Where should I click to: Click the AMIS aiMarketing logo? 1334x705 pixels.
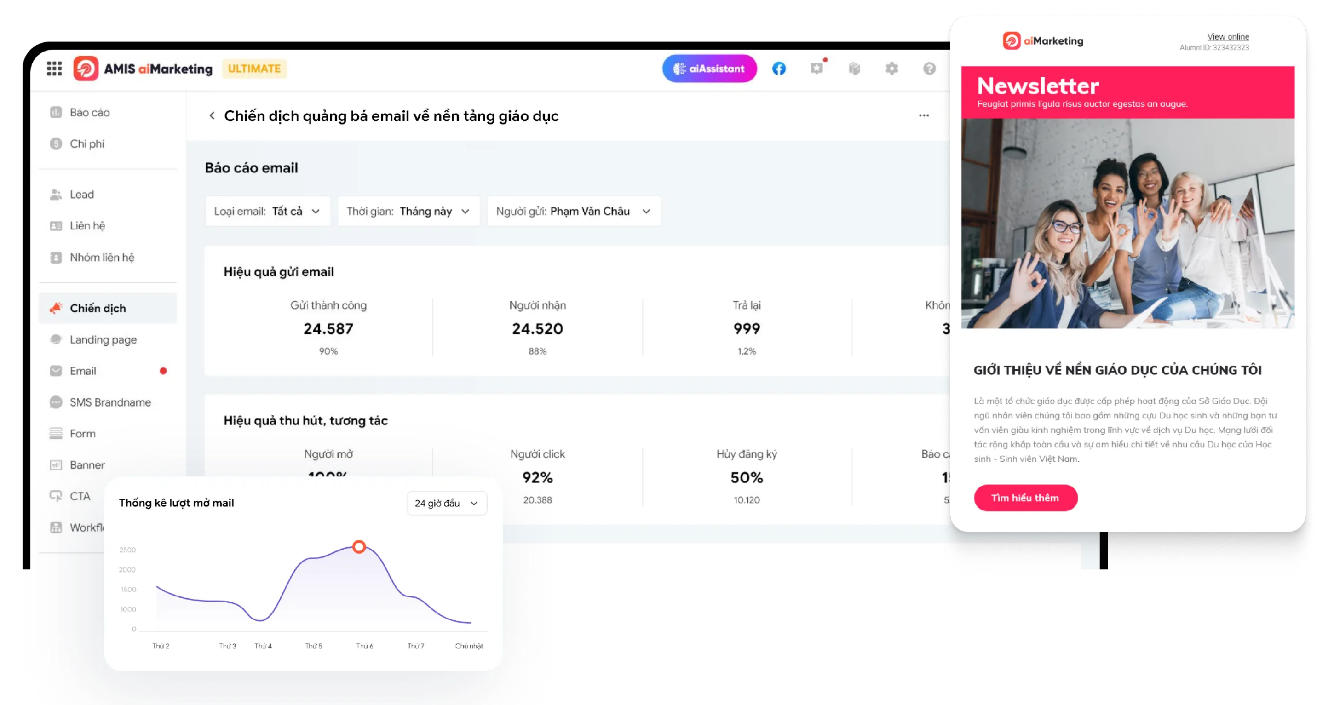pyautogui.click(x=143, y=69)
